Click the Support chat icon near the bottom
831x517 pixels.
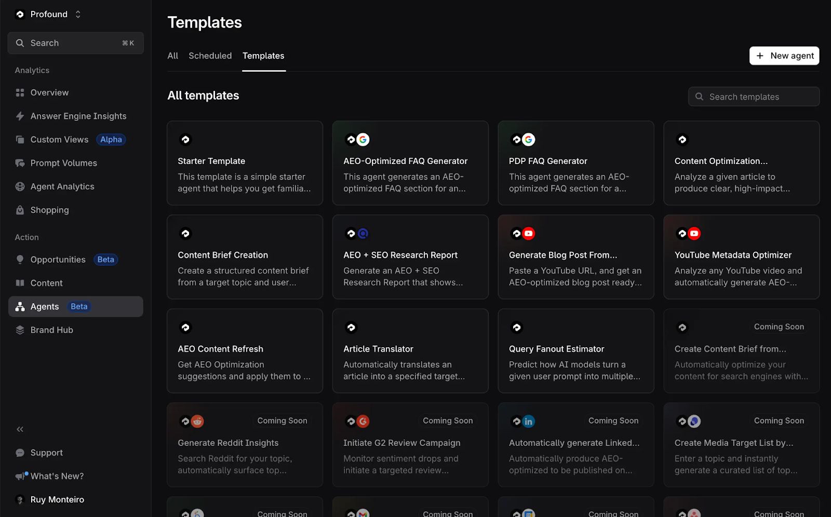19,452
